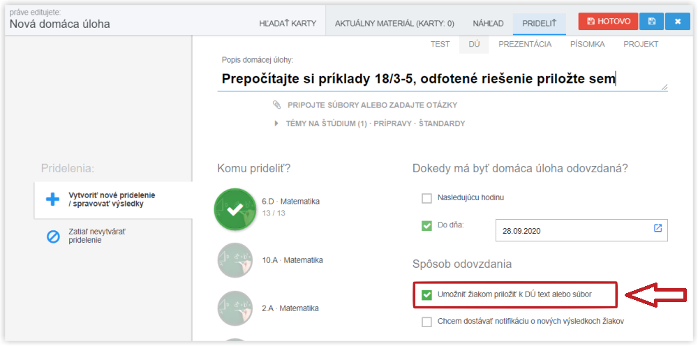This screenshot has width=698, height=346.
Task: Check the Nasledujúcu hodinu checkbox
Action: 426,198
